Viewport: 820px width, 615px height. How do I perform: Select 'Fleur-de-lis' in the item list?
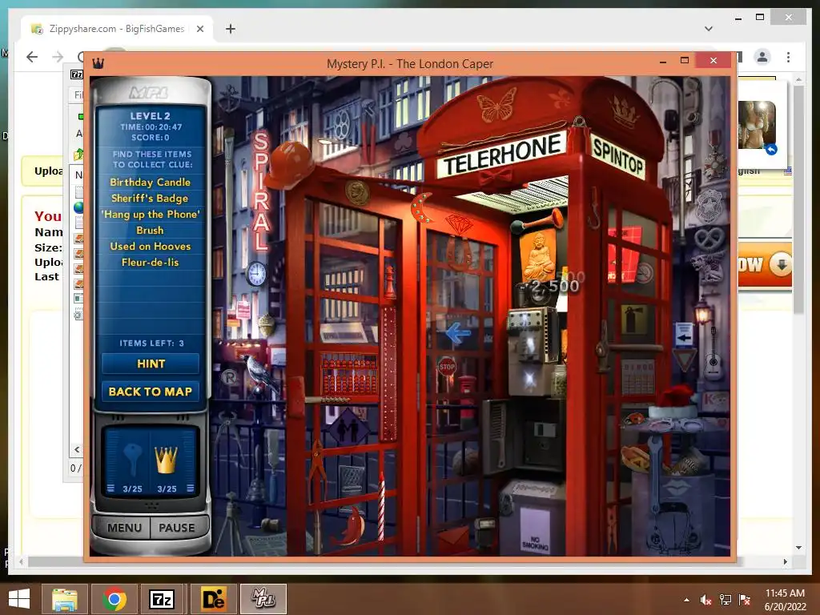(150, 262)
